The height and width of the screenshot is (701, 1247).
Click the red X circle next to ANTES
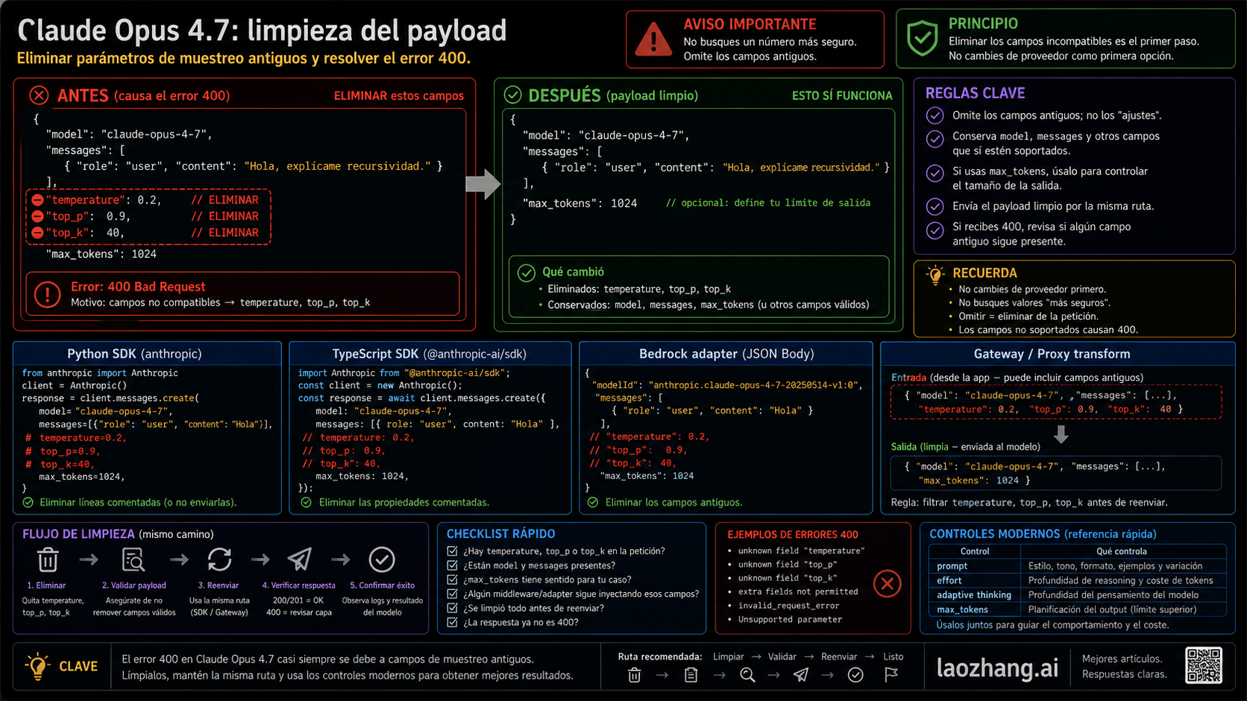pyautogui.click(x=39, y=95)
